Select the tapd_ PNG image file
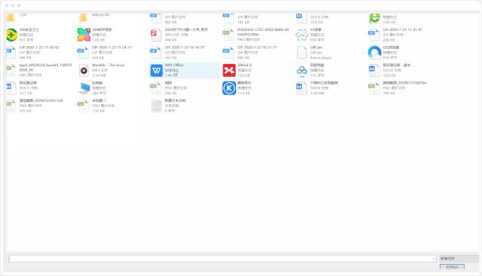482x276 pixels. point(39,70)
